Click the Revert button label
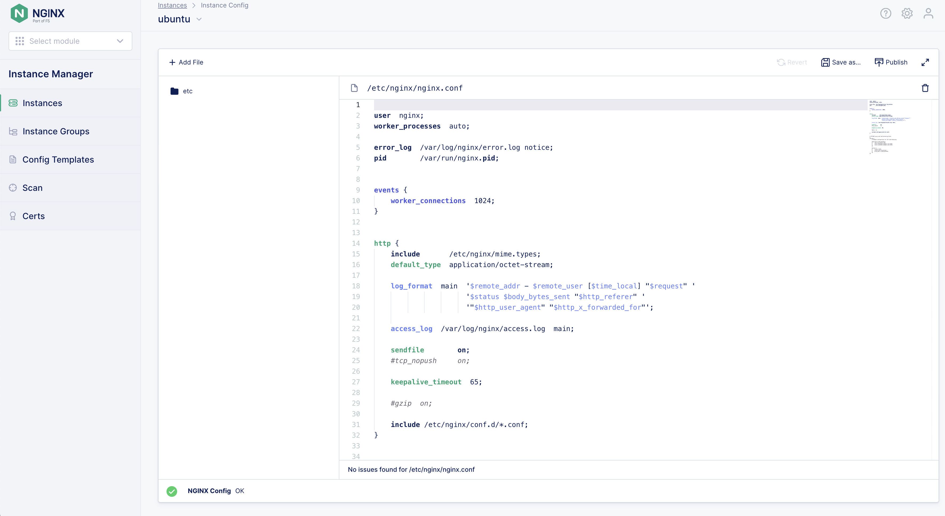The image size is (945, 516). [797, 62]
